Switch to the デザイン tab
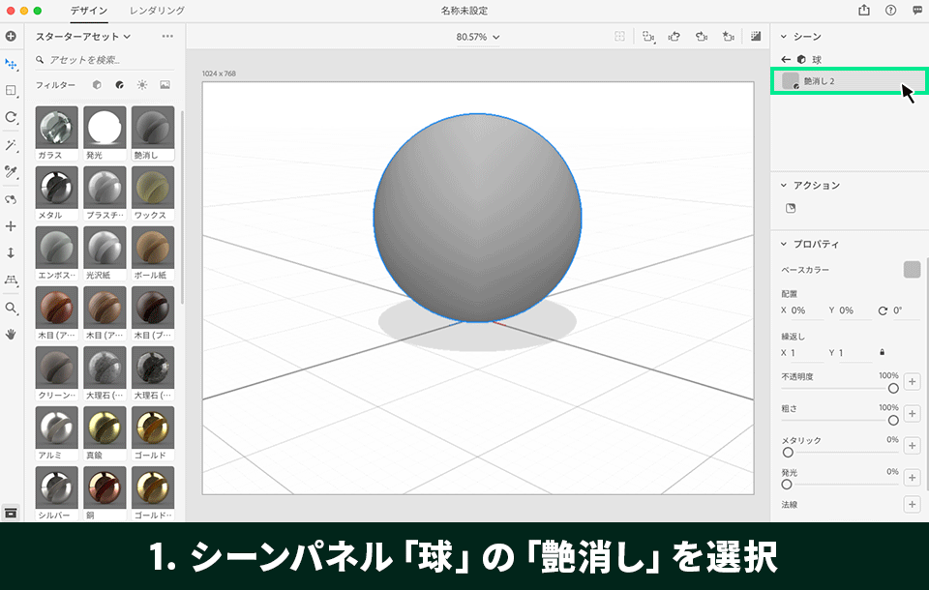 tap(88, 12)
